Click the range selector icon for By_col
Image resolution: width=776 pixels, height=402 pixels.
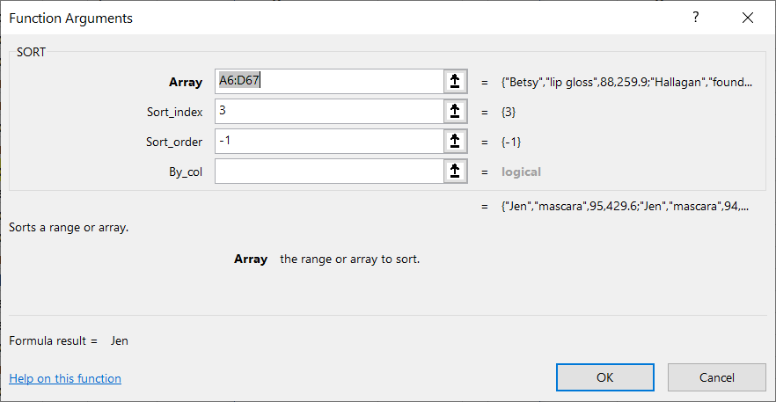[455, 172]
